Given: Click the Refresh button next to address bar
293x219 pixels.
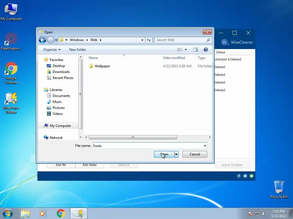Looking at the screenshot, I should (149, 40).
